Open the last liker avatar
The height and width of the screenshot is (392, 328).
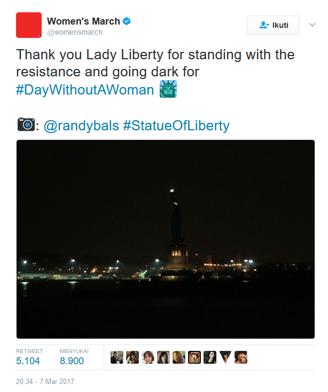click(241, 357)
